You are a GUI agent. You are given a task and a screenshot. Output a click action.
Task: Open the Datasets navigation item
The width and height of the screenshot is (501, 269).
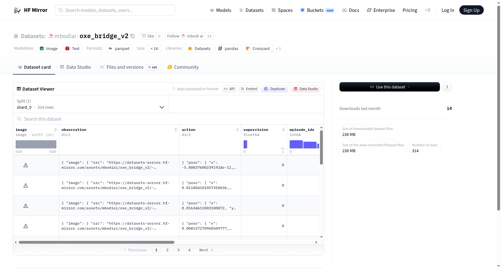click(x=251, y=10)
